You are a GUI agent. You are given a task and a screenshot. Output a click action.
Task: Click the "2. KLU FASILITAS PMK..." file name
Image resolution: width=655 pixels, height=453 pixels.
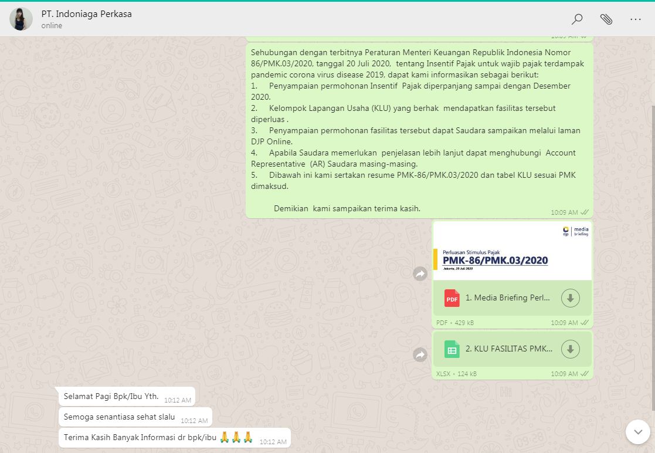pyautogui.click(x=508, y=350)
